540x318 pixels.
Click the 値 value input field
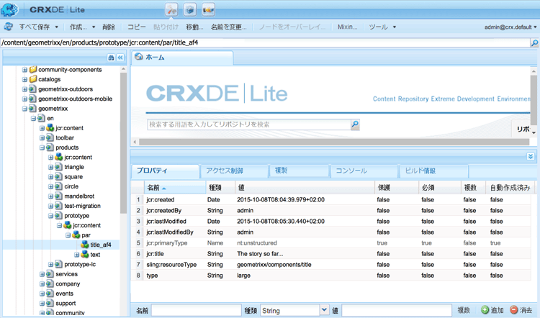click(x=397, y=310)
